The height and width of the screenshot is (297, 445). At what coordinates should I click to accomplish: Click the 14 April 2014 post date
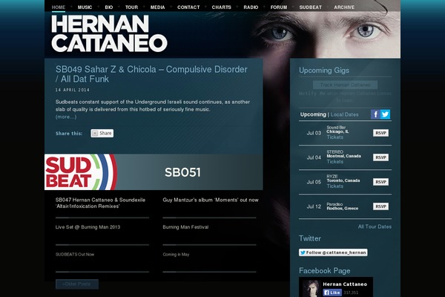(73, 90)
